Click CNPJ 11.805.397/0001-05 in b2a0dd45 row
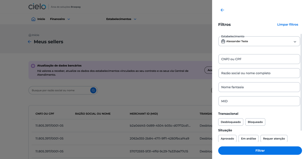307x159 pixels. 49,126
